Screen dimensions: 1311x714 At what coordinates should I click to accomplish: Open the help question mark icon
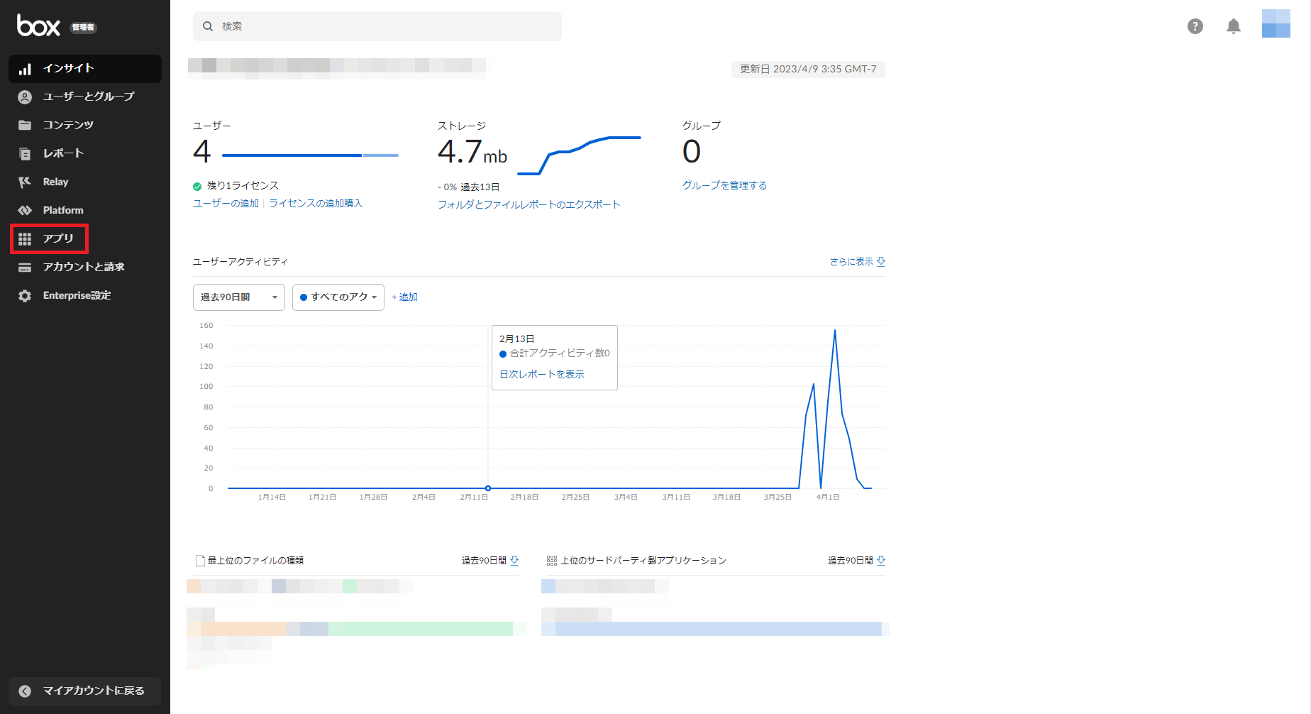(x=1195, y=26)
